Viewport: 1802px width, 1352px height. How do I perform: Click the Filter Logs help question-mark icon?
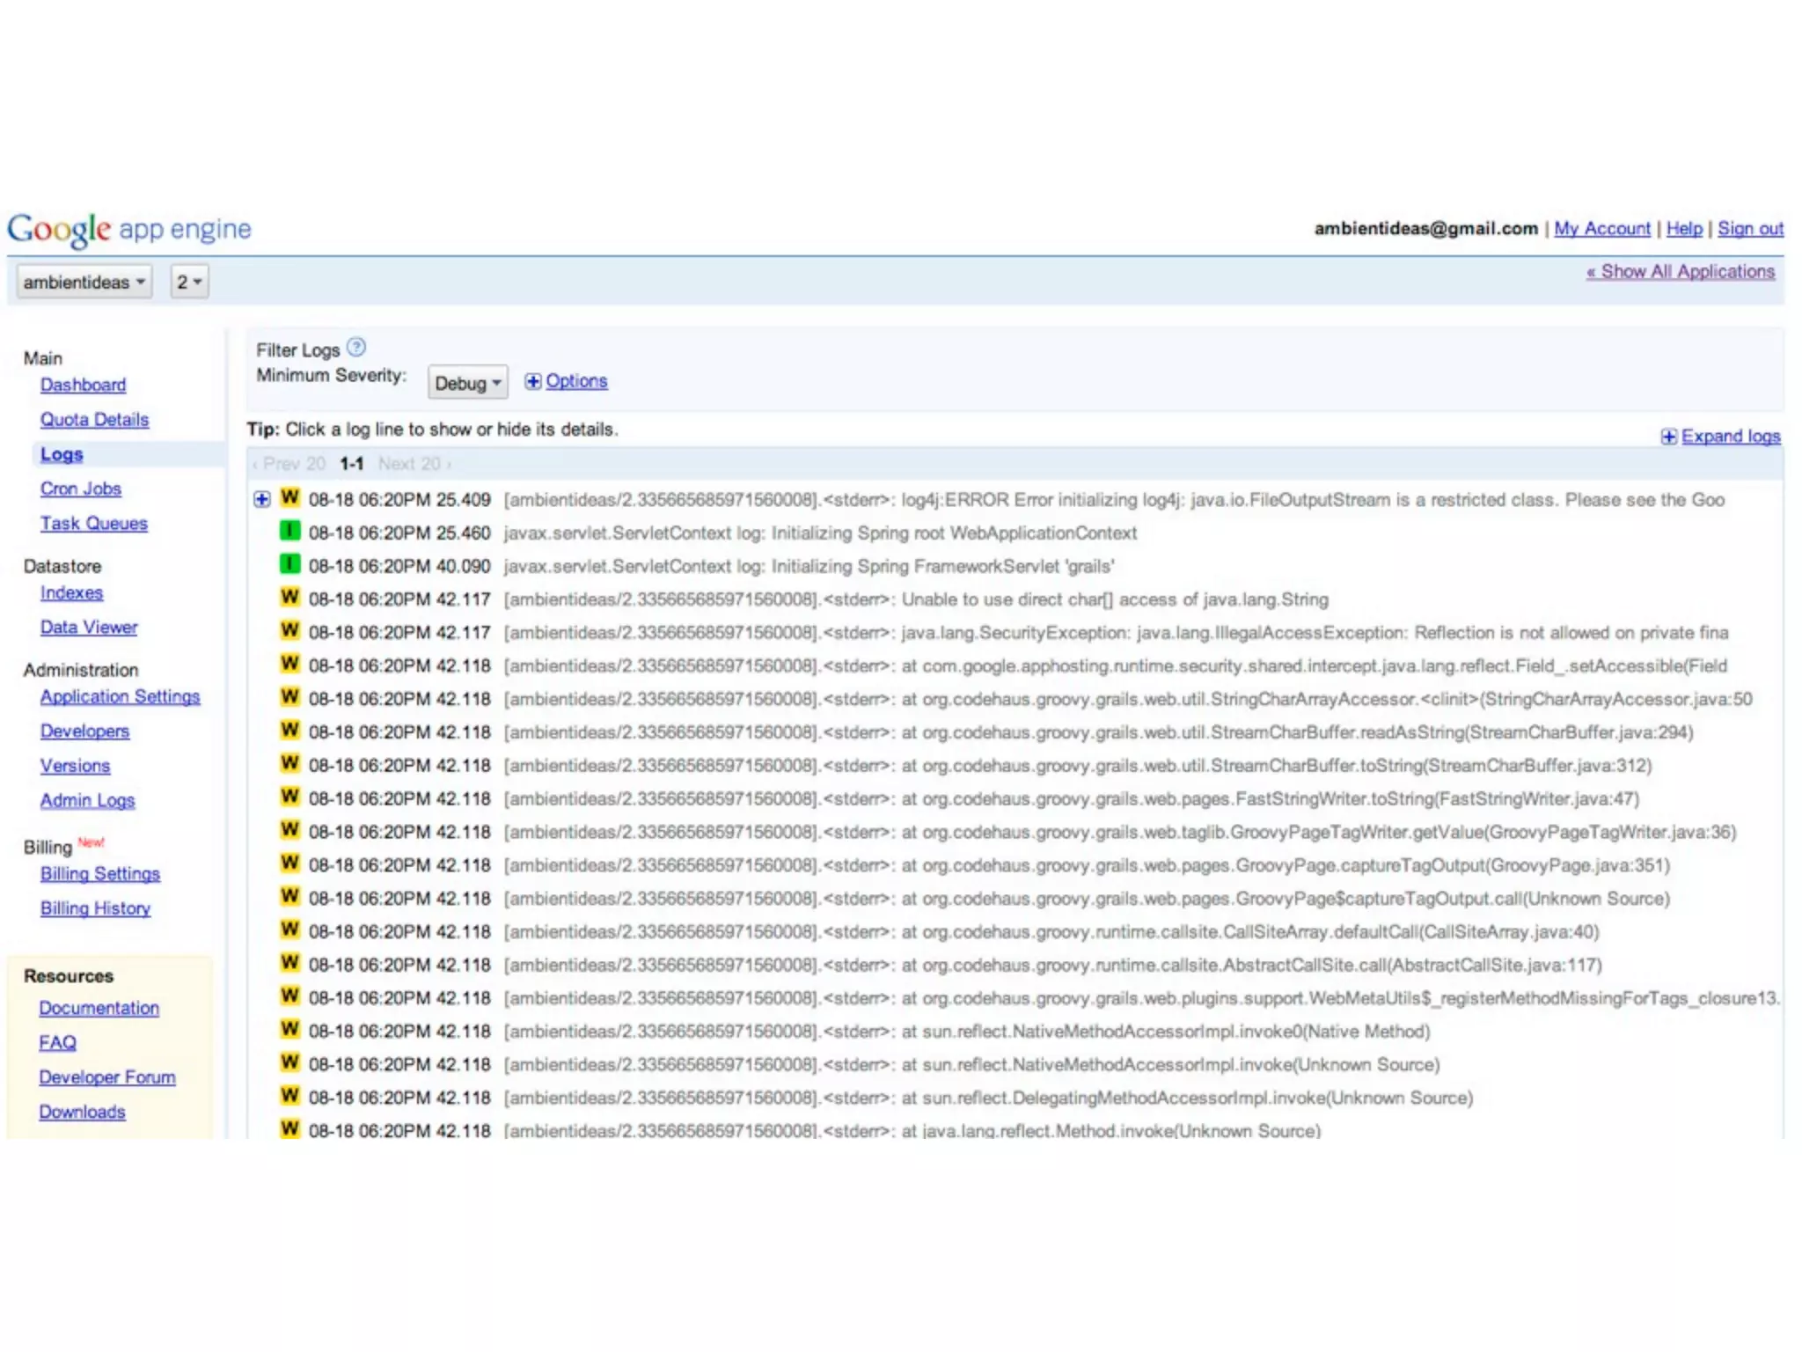click(x=356, y=348)
